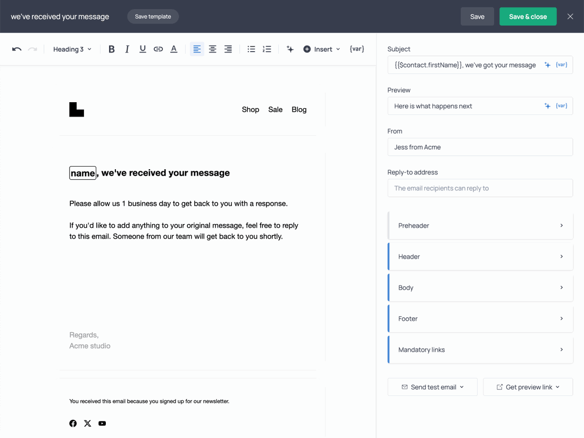The height and width of the screenshot is (438, 584).
Task: Apply italic formatting
Action: pos(127,48)
